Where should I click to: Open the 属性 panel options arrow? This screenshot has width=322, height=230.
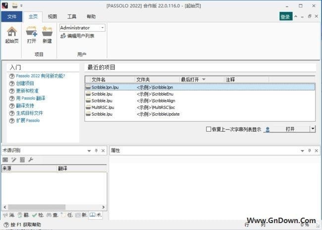302,151
